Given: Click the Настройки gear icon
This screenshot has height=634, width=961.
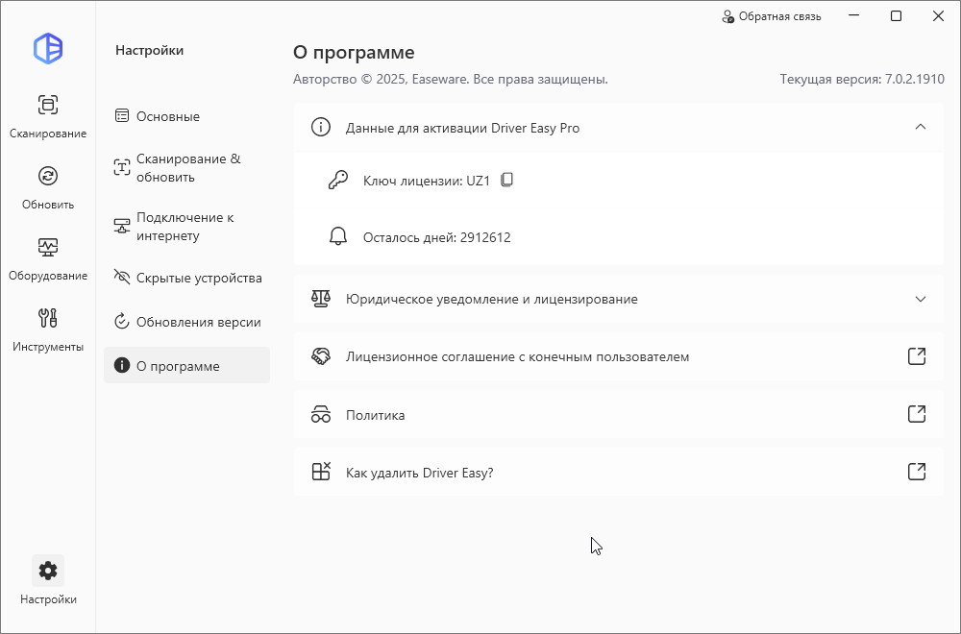Looking at the screenshot, I should tap(48, 571).
